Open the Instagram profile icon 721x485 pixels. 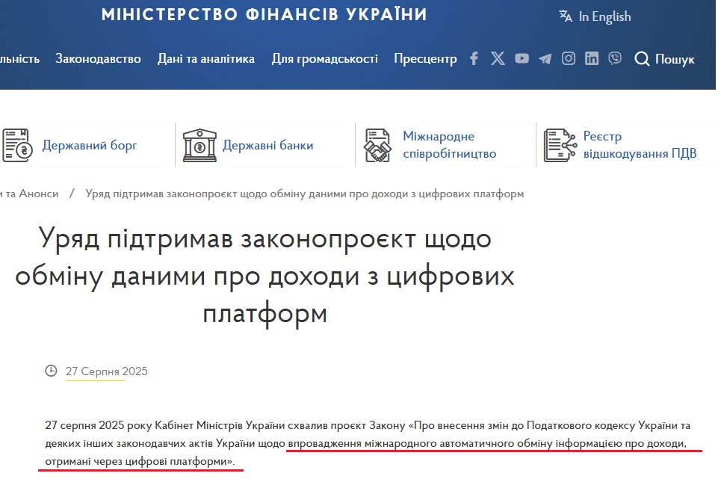(x=568, y=58)
